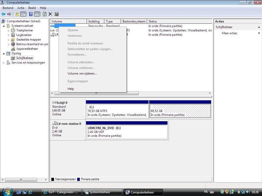Expand the Meer acties submenu arrow

pos(259,33)
